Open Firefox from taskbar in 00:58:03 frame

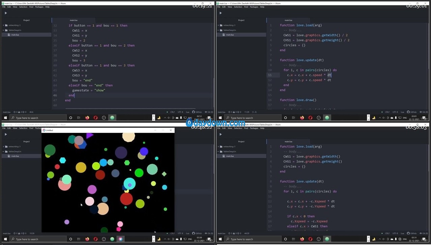302,239
